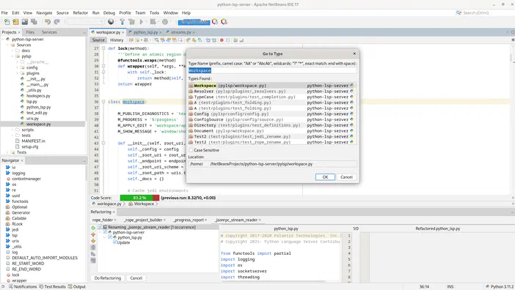Viewport: 515px width, 290px height.
Task: Click the search magnifier icon at top right
Action: tap(459, 12)
